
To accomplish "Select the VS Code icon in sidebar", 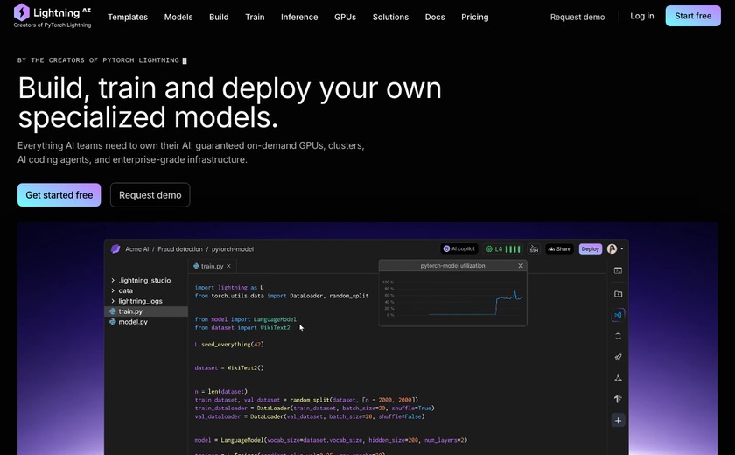I will coord(618,315).
